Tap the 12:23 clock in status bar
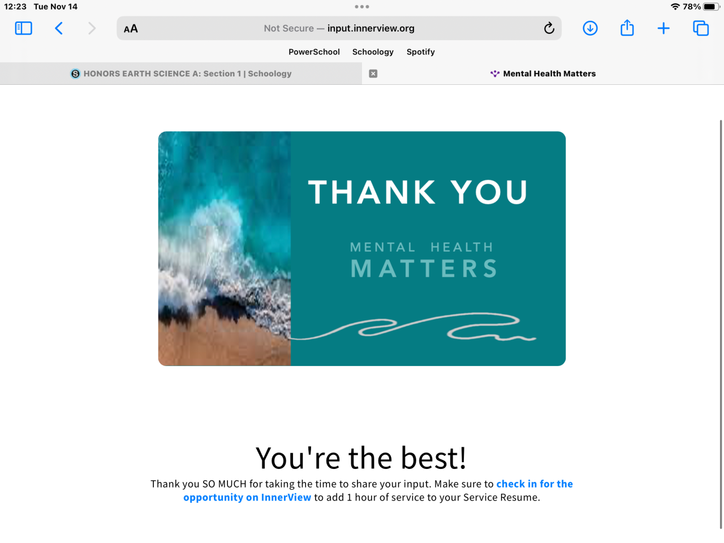Screen dimensions: 724x543 [x=15, y=7]
